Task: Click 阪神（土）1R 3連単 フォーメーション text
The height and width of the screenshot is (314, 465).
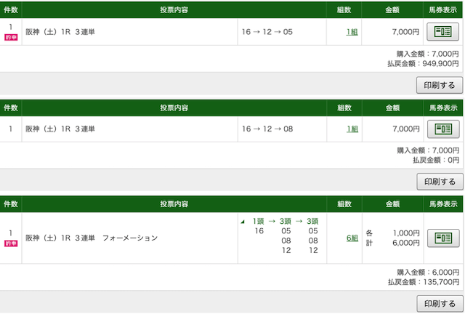Action: click(x=92, y=238)
